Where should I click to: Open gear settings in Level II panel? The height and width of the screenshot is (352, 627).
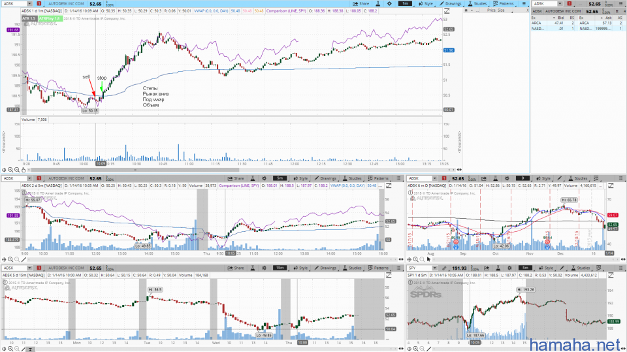click(x=466, y=10)
